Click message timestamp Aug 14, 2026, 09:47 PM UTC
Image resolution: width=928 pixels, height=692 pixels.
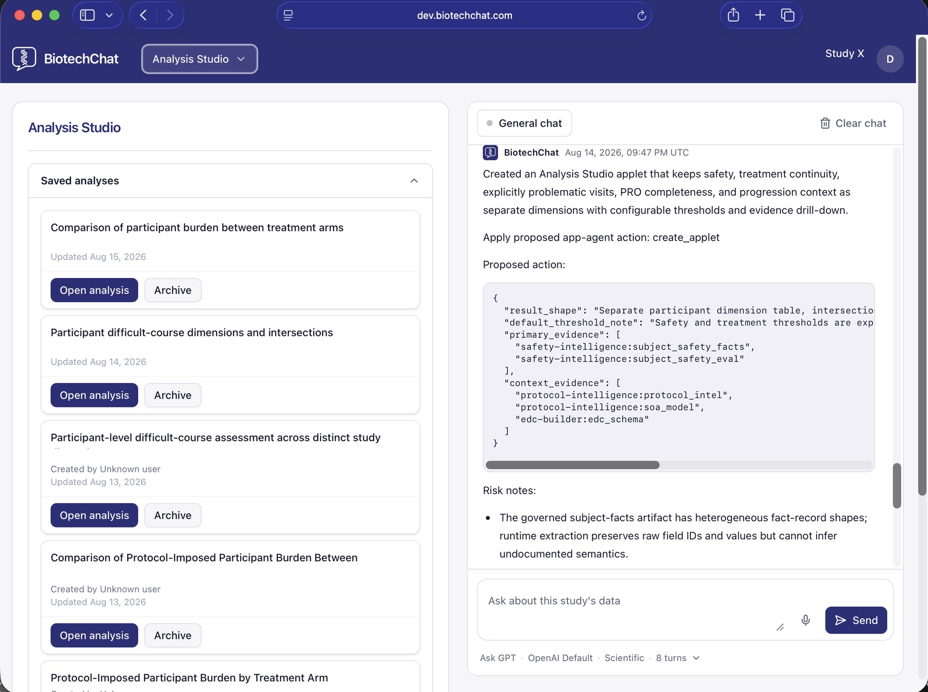627,153
